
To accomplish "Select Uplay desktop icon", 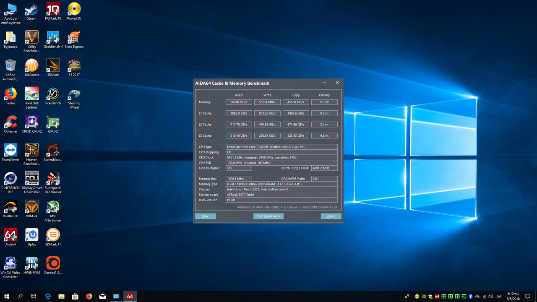I will tap(31, 237).
